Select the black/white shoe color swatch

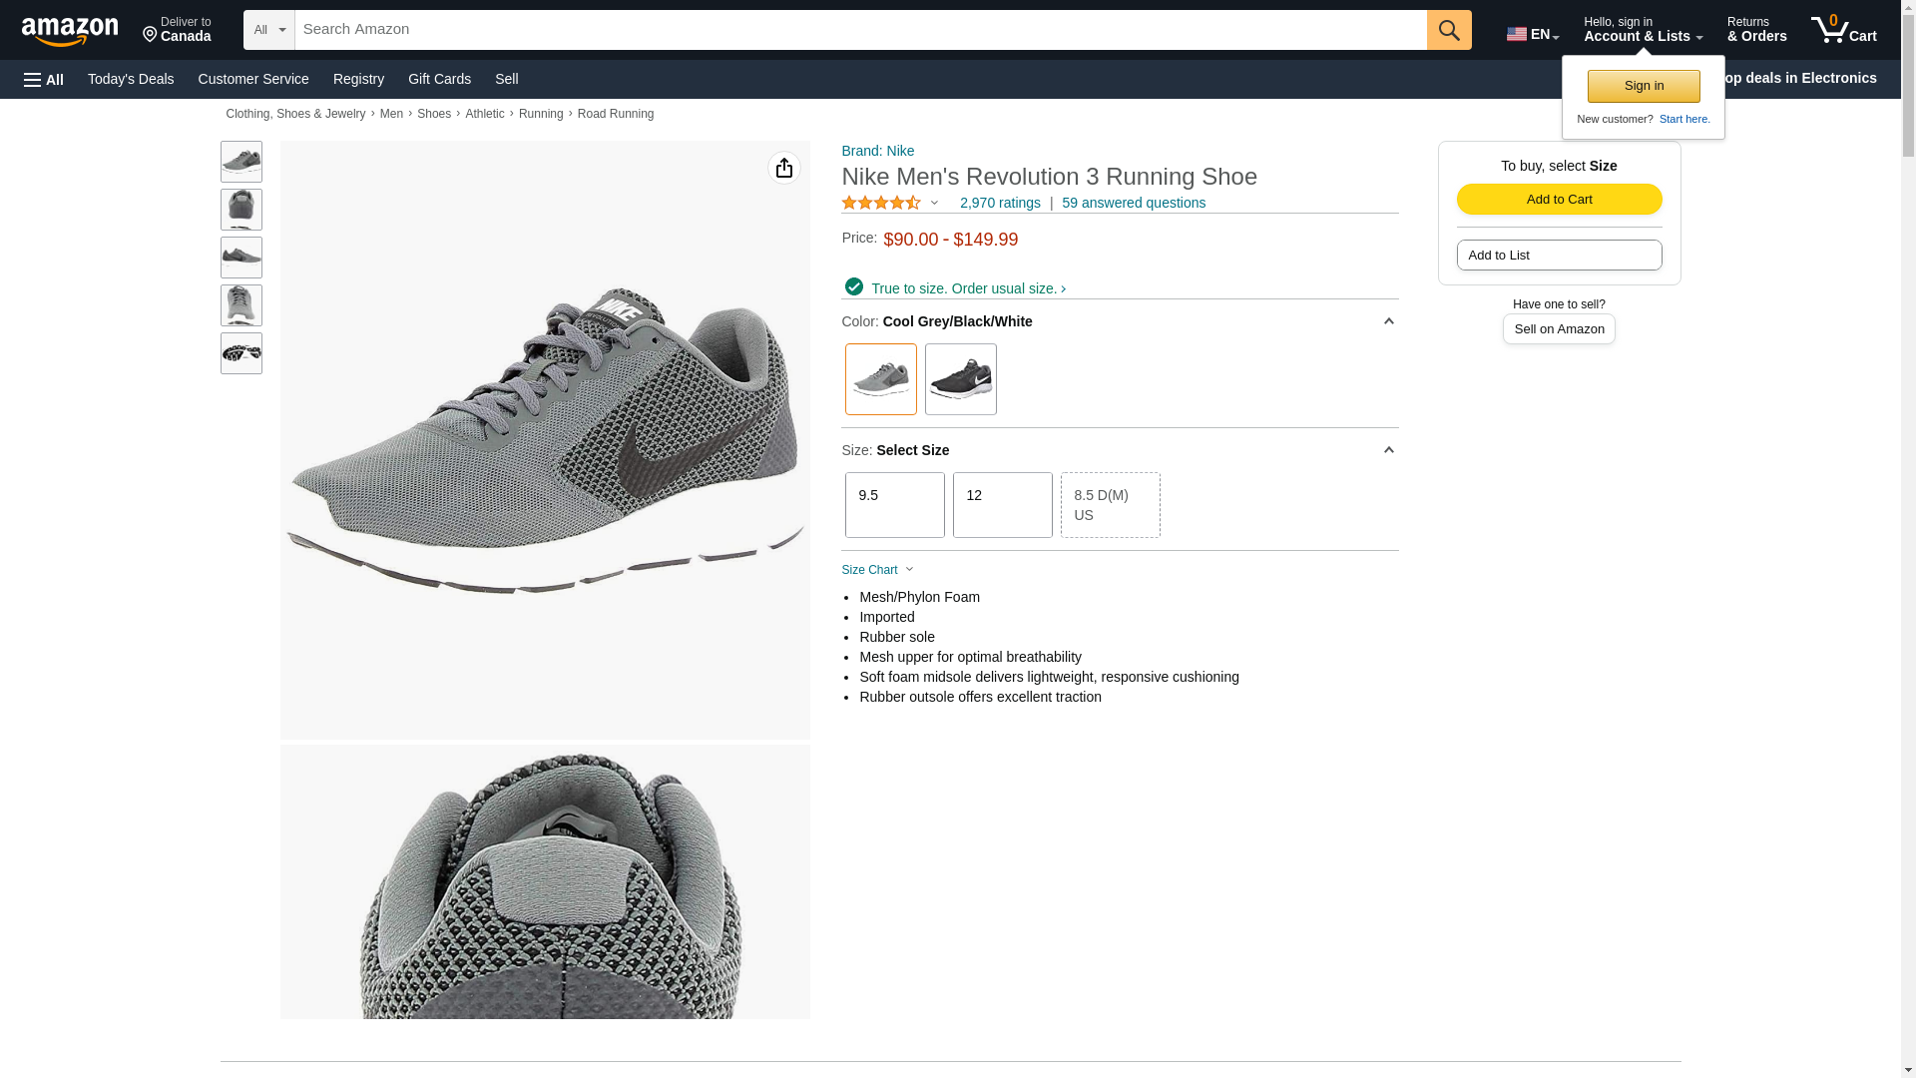point(960,379)
